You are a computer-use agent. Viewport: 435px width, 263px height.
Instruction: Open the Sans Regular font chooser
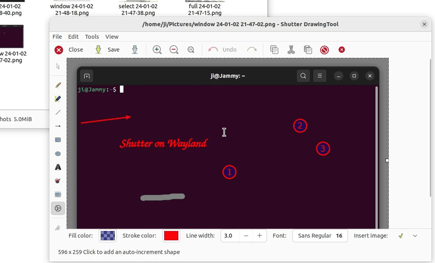point(320,235)
